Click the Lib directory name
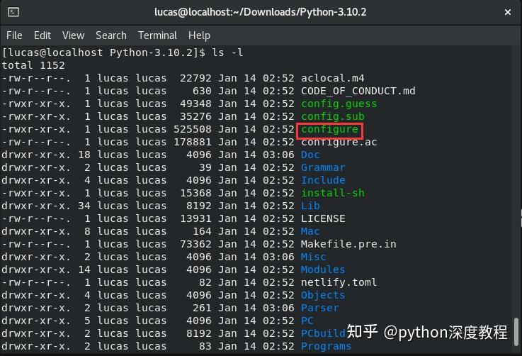 coord(310,206)
